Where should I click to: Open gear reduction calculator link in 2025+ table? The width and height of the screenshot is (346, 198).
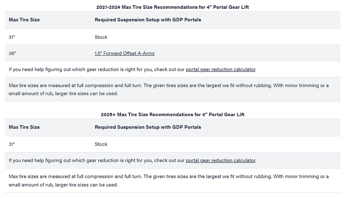coord(220,160)
